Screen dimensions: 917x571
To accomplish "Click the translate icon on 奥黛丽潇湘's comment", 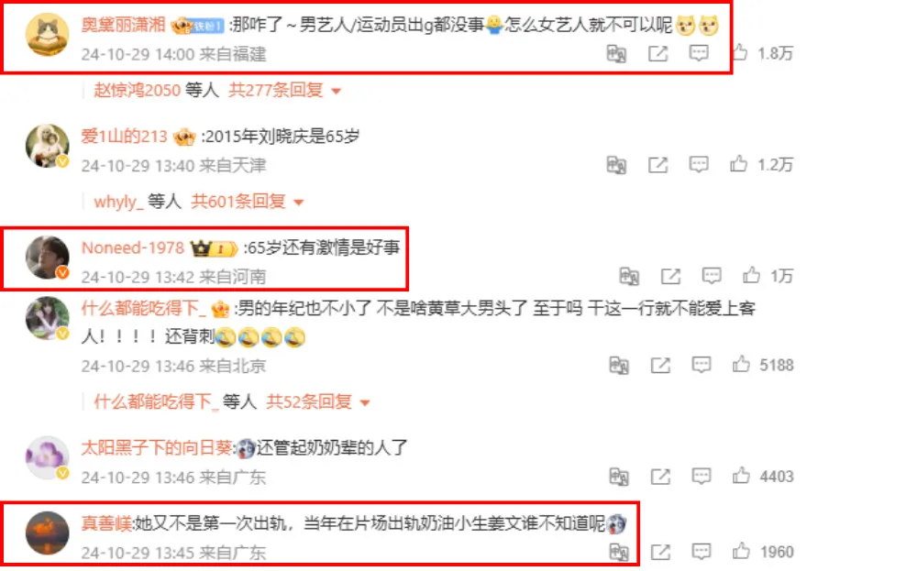I will [x=616, y=54].
